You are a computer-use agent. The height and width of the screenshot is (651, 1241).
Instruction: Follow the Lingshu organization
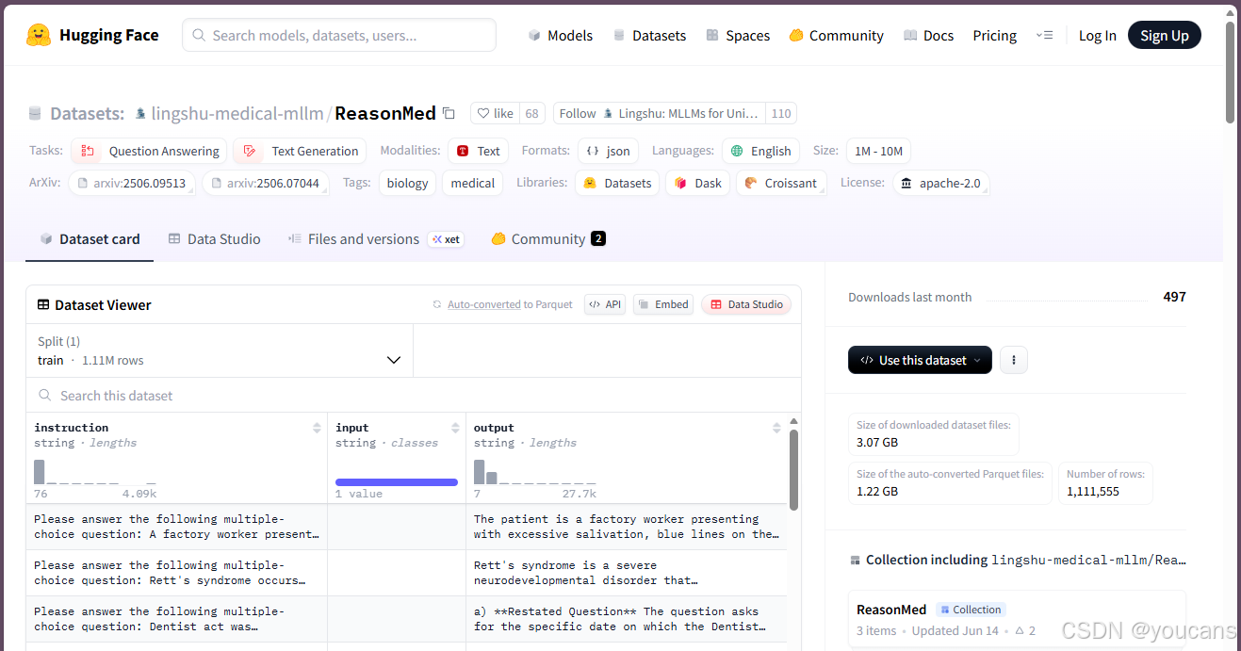[659, 114]
